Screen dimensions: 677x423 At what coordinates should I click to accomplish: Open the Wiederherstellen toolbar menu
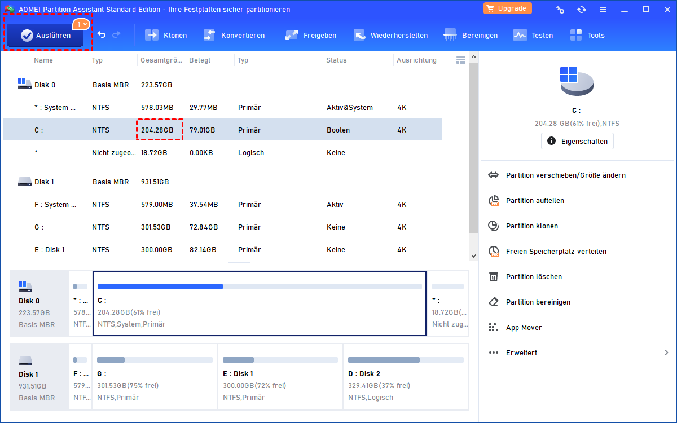pyautogui.click(x=390, y=35)
